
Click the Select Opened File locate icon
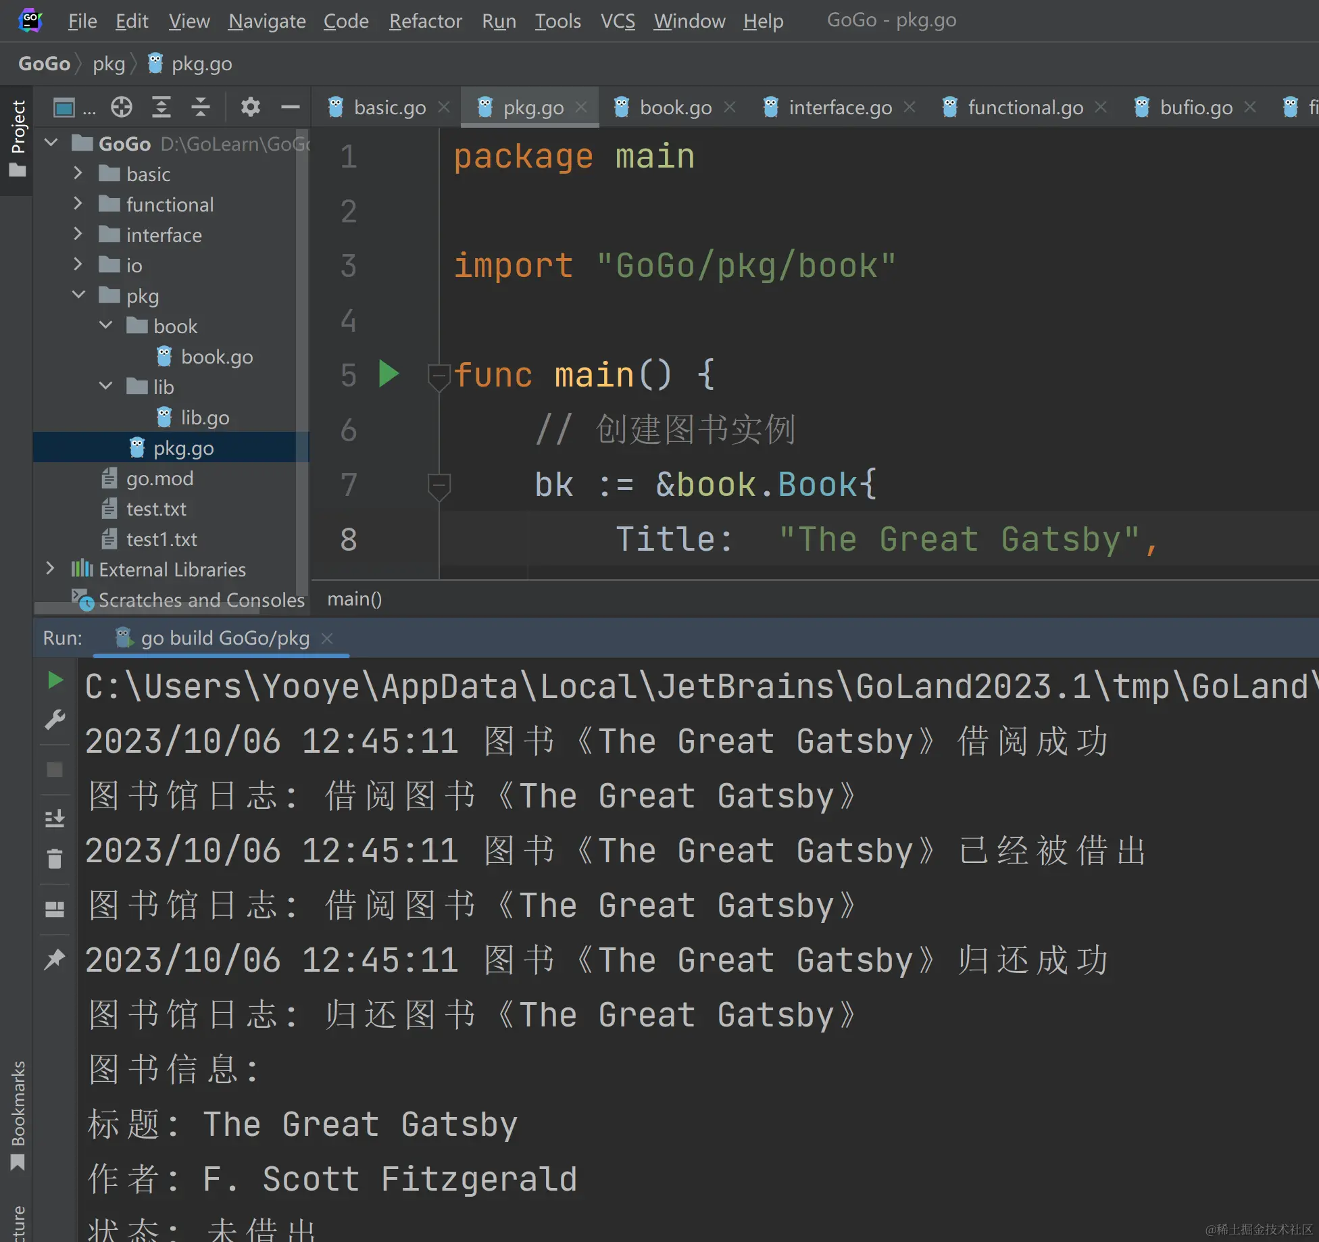[122, 107]
